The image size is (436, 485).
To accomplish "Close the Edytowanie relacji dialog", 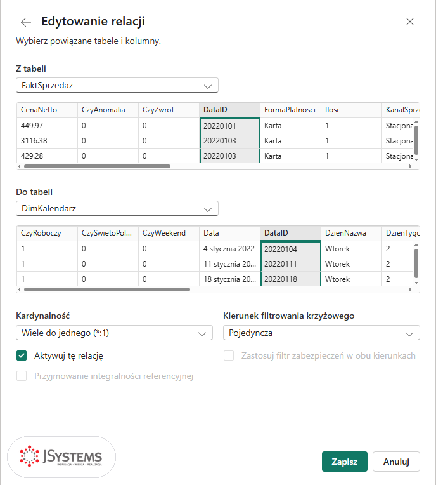I will pyautogui.click(x=410, y=22).
